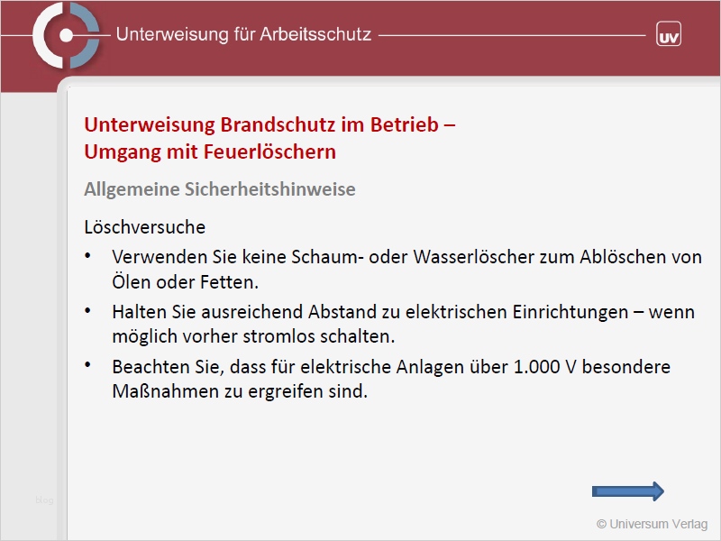Click the blue next-slide arrow
721x541 pixels.
click(627, 491)
